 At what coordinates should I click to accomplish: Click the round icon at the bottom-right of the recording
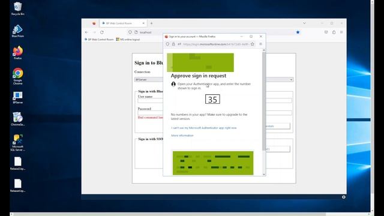[x=344, y=197]
